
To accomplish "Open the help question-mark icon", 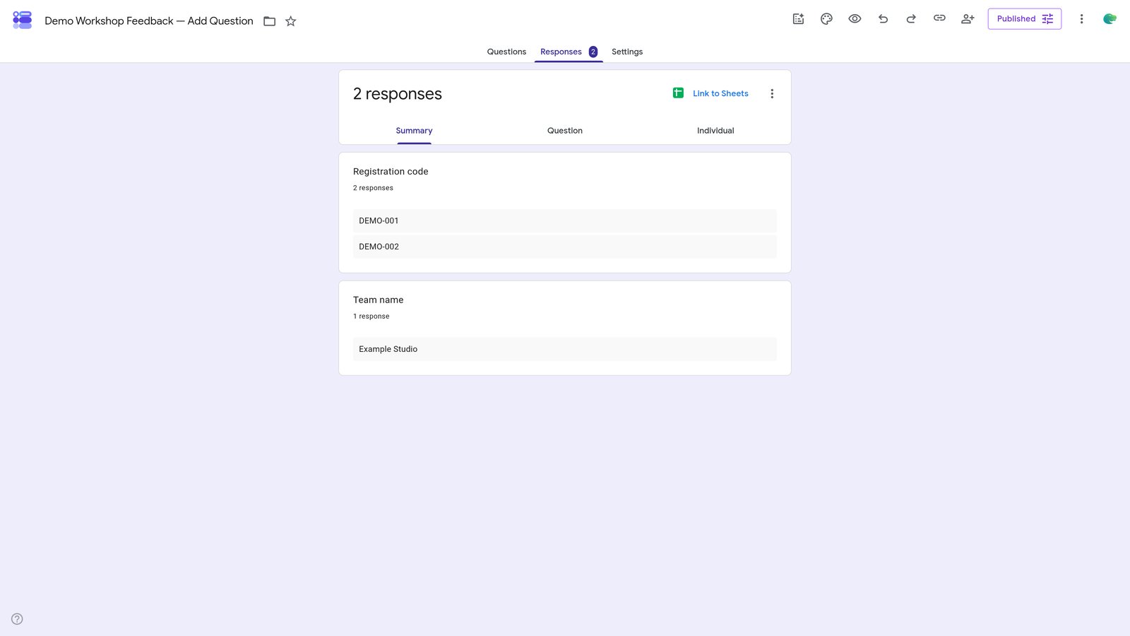I will pyautogui.click(x=17, y=619).
